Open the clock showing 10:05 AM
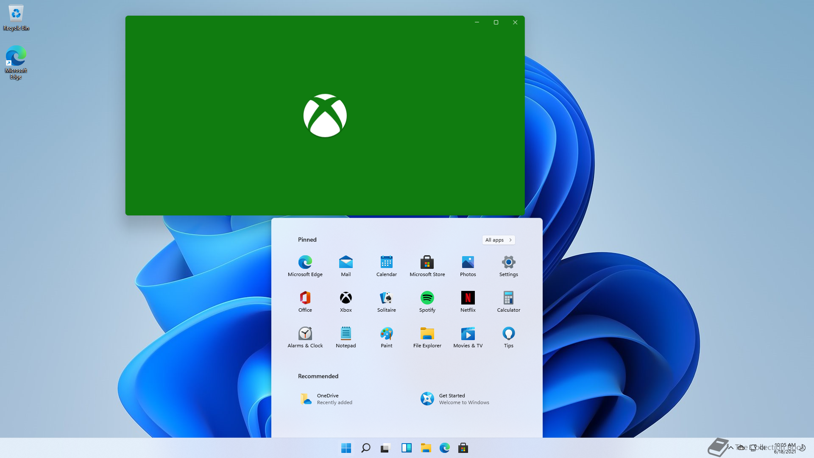The image size is (814, 458). [x=785, y=448]
